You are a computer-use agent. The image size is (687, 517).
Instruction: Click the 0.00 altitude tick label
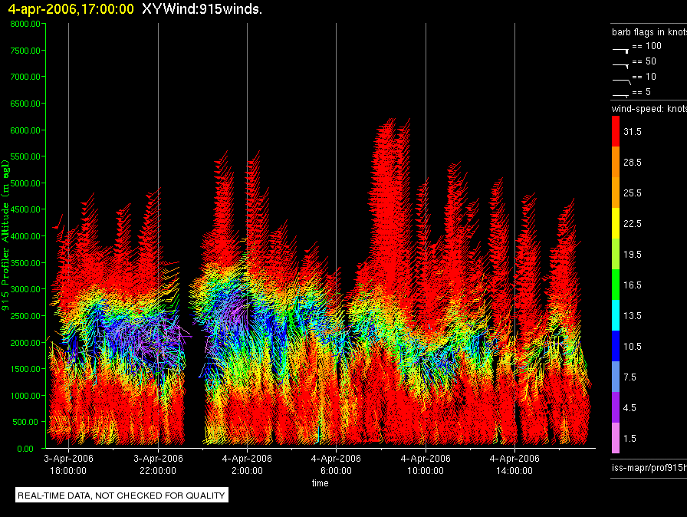point(25,449)
